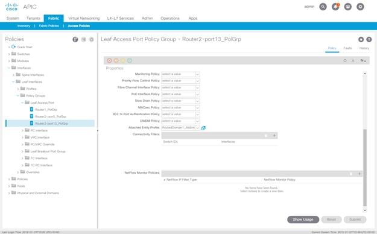Expand the PC Interface folder

tap(22, 131)
